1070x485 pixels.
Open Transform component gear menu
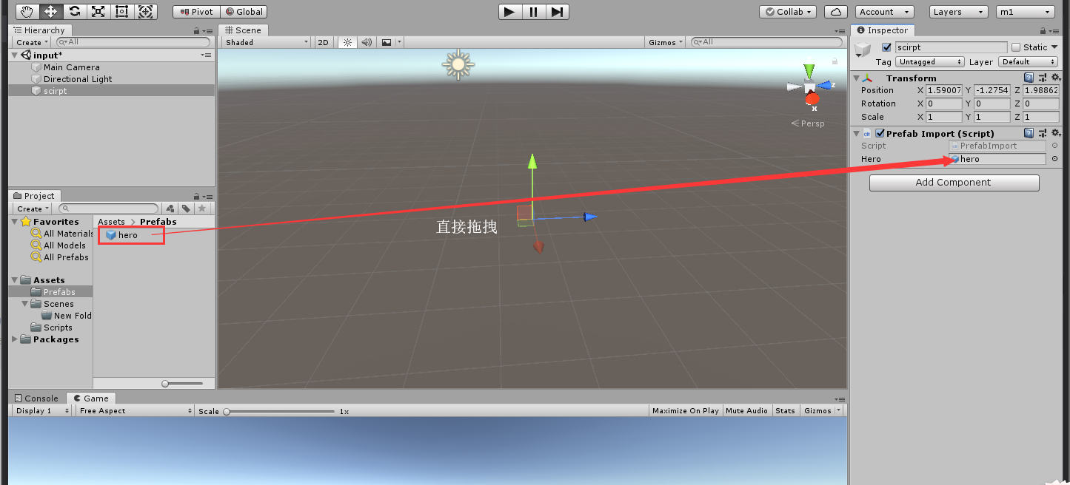tap(1056, 78)
